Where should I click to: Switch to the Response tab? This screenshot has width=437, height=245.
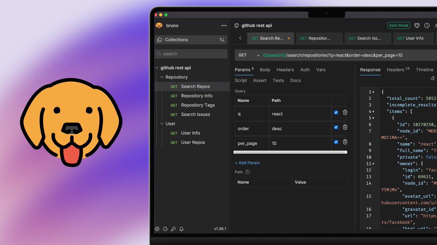(370, 70)
